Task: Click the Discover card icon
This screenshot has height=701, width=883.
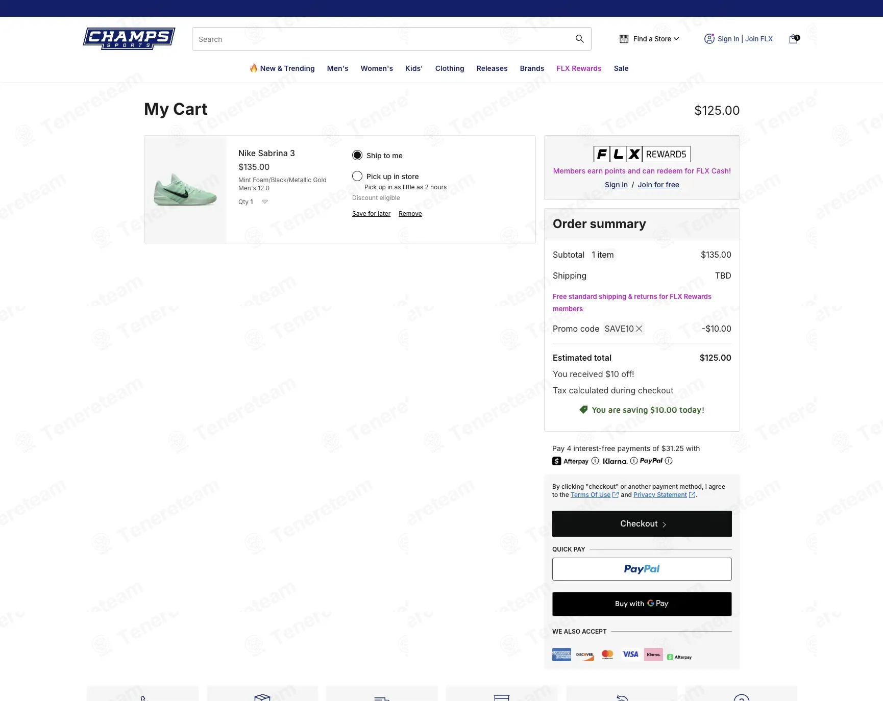Action: click(585, 655)
